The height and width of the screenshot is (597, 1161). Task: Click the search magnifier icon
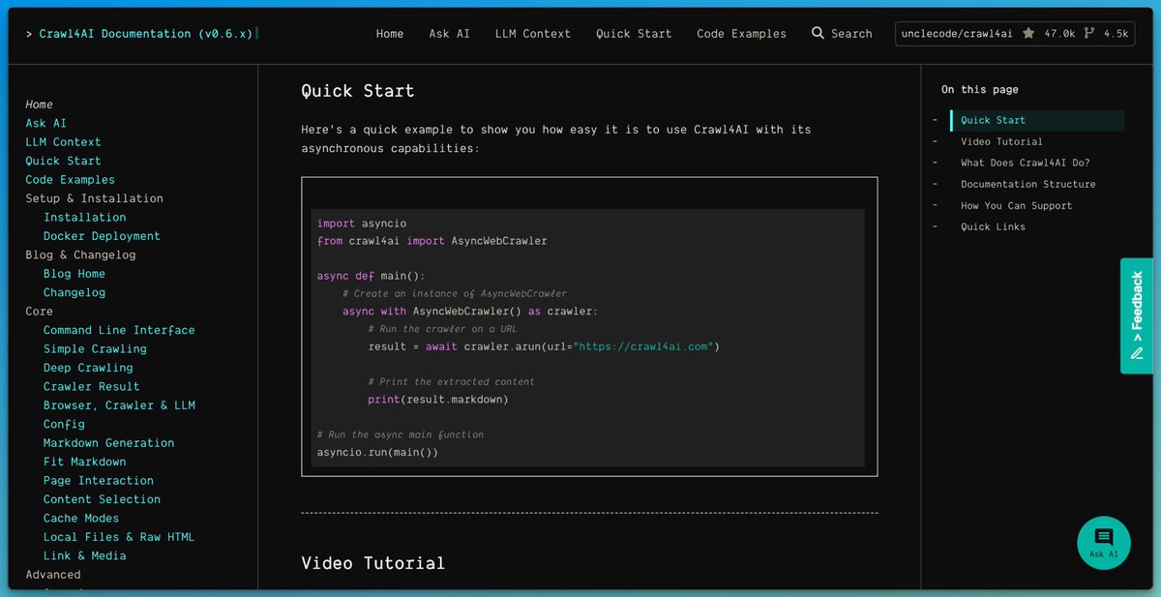point(819,33)
